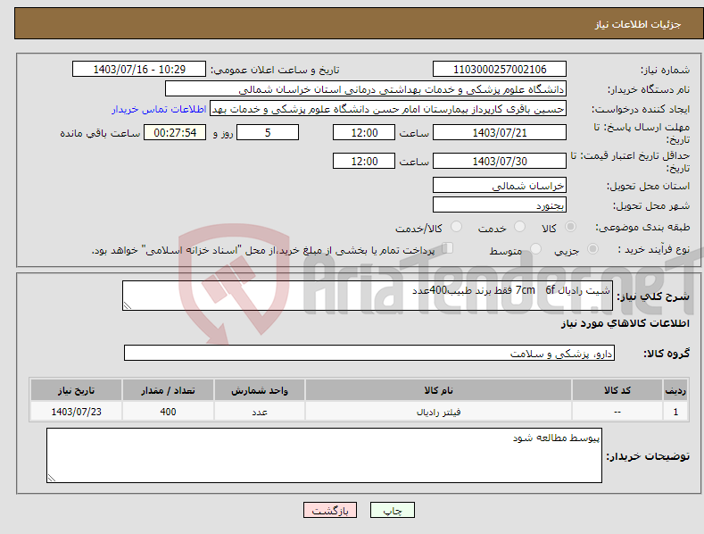Screen dimensions: 704x534
Task: Click the گروه کالا field دارو، پزشکی و سلامت
Action: tap(369, 353)
